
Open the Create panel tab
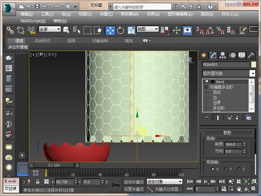click(204, 55)
